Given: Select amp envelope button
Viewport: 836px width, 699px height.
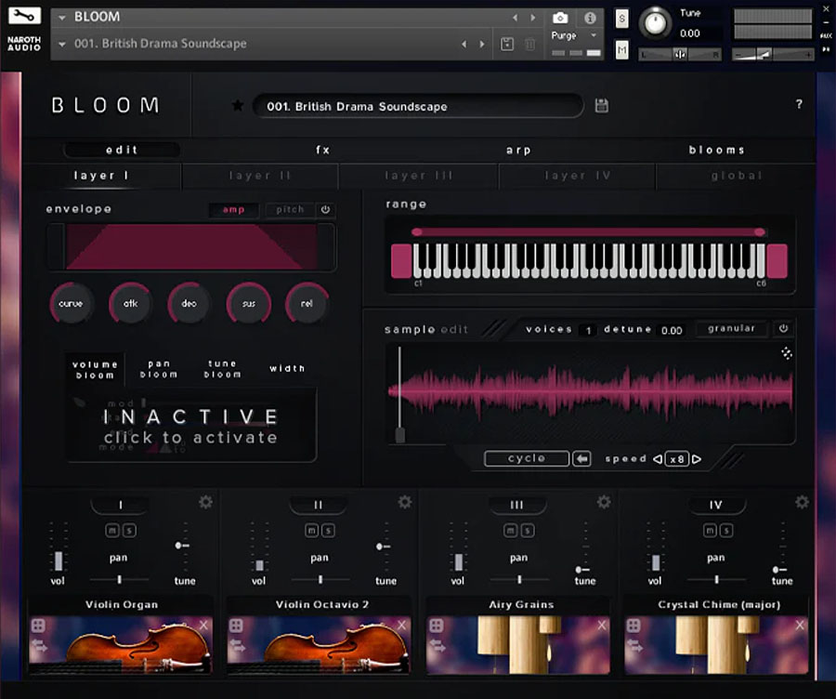Looking at the screenshot, I should click(233, 210).
